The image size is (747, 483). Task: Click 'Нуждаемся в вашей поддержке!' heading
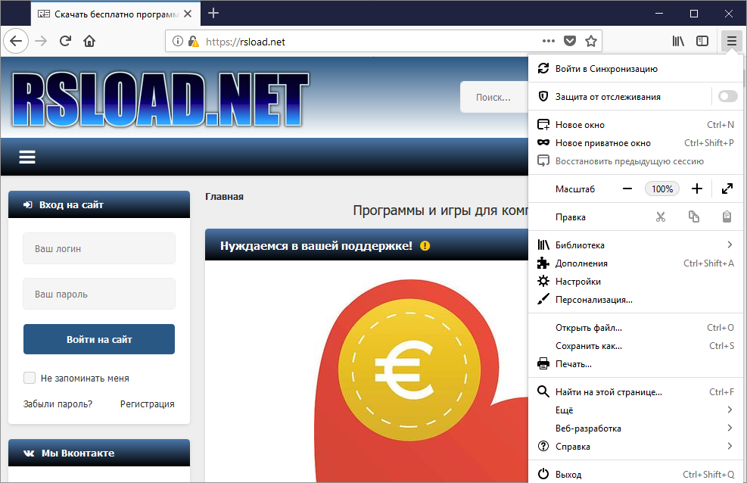click(316, 246)
